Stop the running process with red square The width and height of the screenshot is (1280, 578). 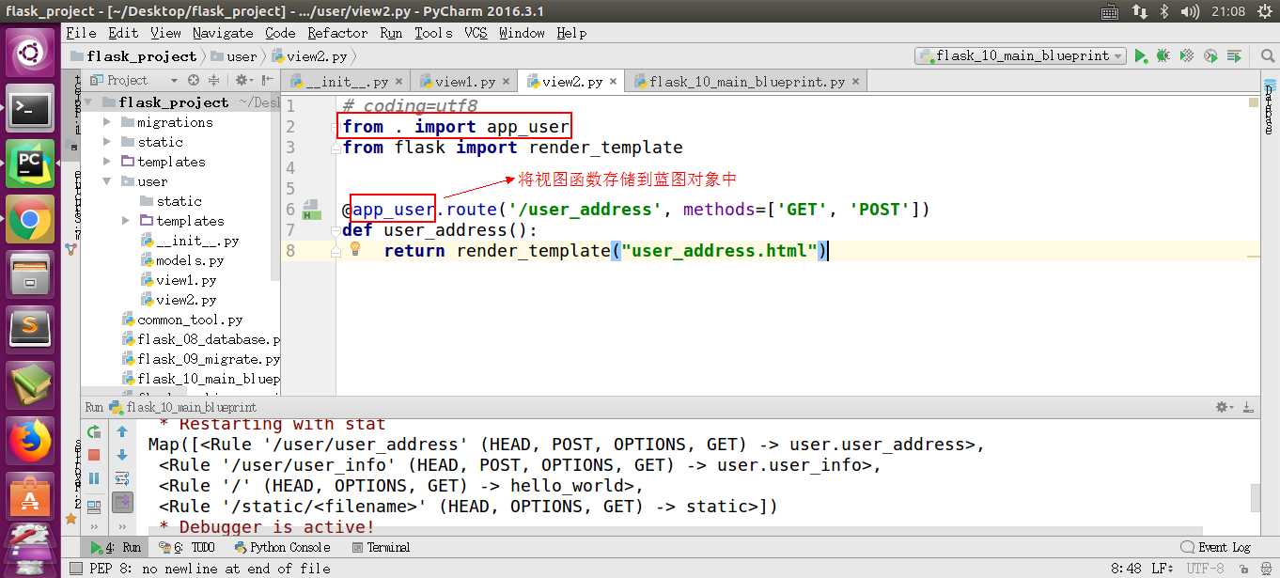[94, 455]
